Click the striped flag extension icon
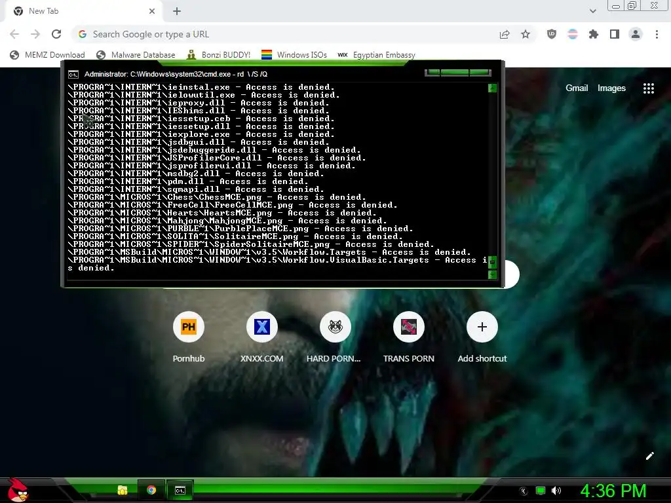 pos(573,34)
